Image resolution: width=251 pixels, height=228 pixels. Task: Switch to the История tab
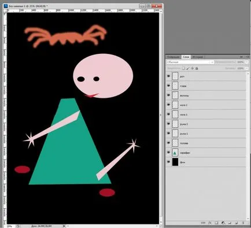(x=198, y=57)
